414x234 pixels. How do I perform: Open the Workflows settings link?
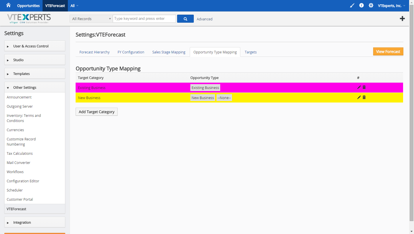coord(15,172)
